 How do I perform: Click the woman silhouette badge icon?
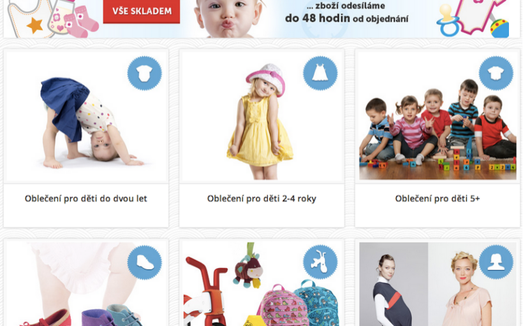496,262
